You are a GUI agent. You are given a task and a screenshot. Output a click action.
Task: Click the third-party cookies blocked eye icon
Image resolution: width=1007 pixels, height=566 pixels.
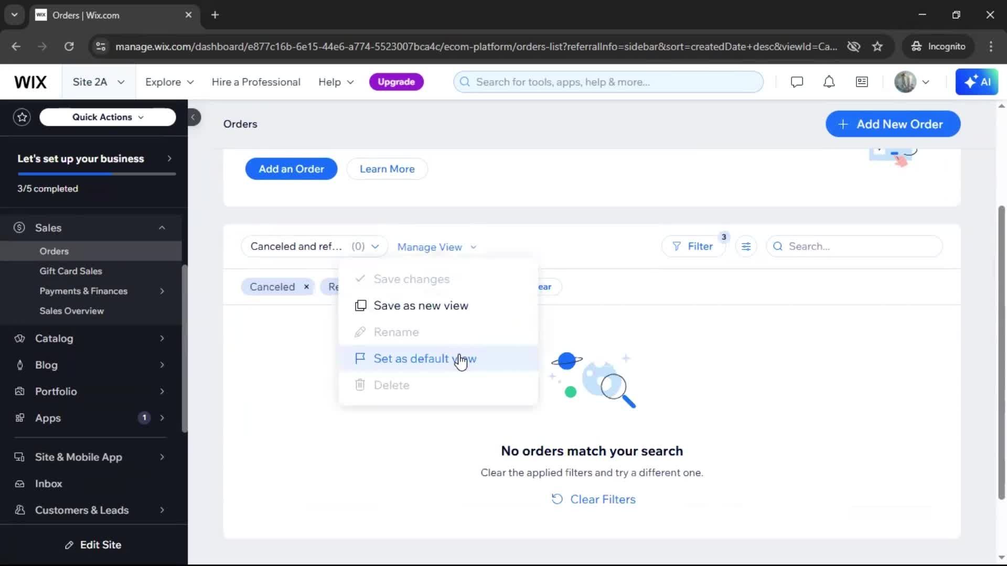853,47
